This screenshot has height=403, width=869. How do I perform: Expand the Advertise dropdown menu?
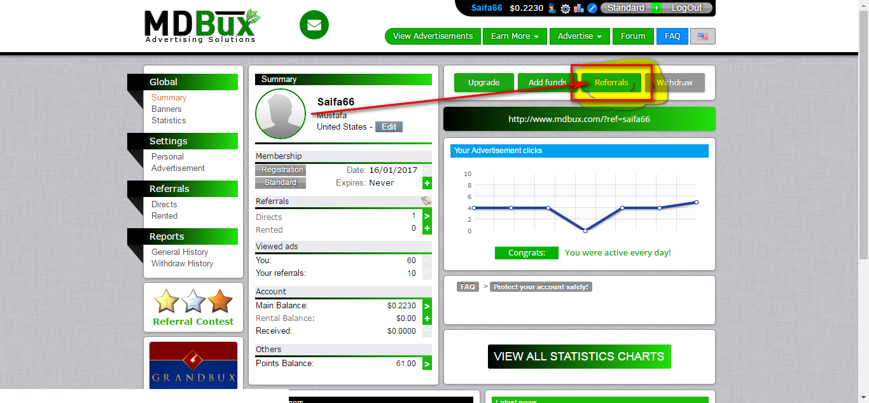click(580, 36)
